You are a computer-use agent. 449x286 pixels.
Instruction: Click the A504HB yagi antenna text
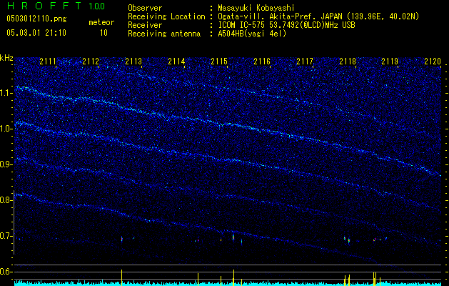(252, 34)
